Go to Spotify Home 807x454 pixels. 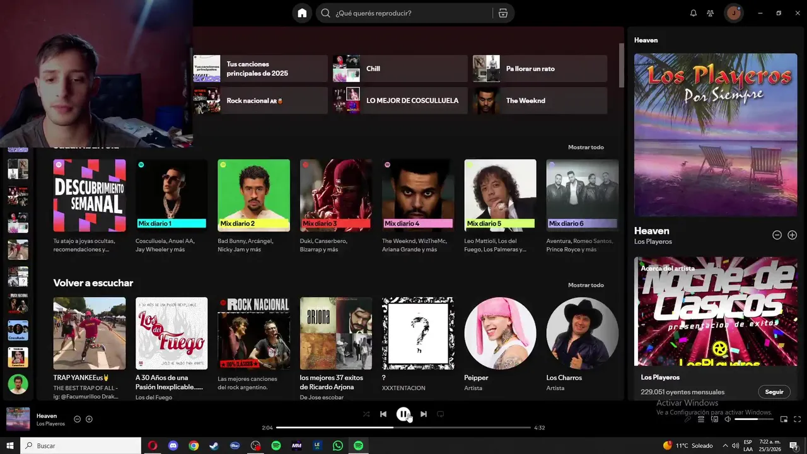pyautogui.click(x=302, y=13)
